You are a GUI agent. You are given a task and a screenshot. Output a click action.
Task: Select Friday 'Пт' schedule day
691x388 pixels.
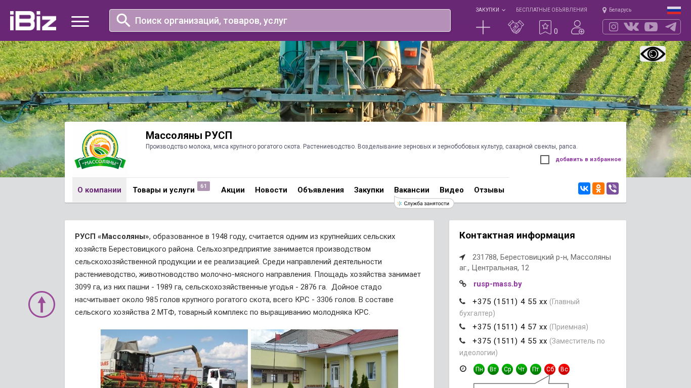(x=536, y=369)
